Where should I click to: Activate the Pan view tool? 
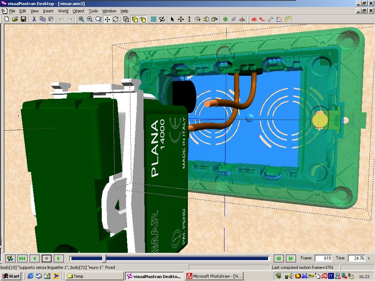[107, 19]
